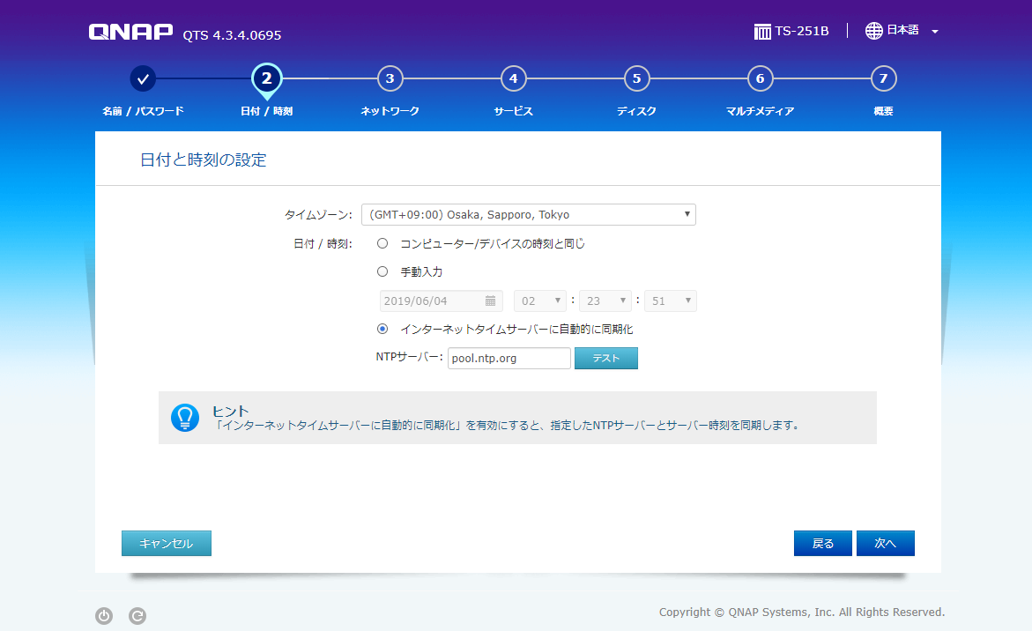Select the 手動入力 radio button
The image size is (1032, 631).
point(382,271)
